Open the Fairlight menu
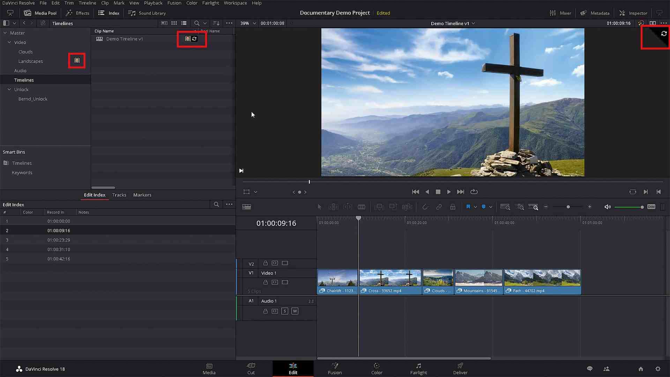The image size is (670, 377). point(211,3)
